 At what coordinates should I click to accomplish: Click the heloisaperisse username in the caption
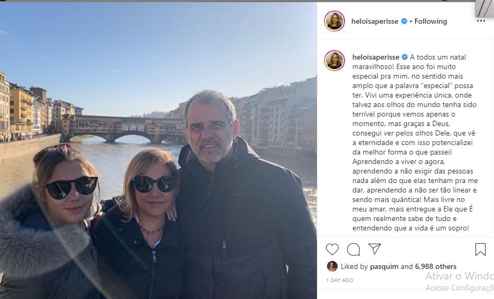375,57
